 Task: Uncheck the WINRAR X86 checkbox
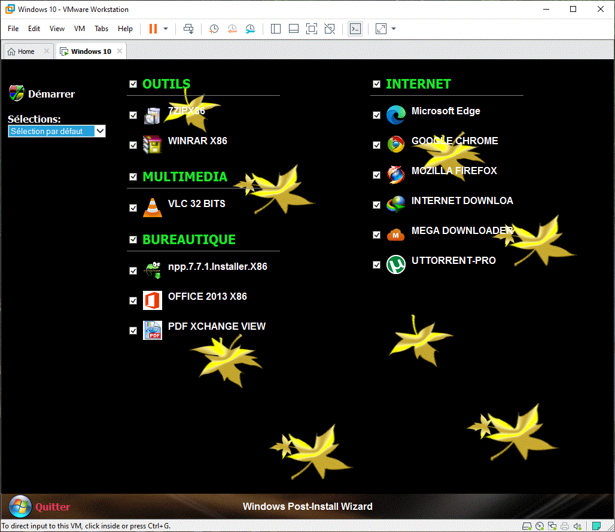pos(133,145)
